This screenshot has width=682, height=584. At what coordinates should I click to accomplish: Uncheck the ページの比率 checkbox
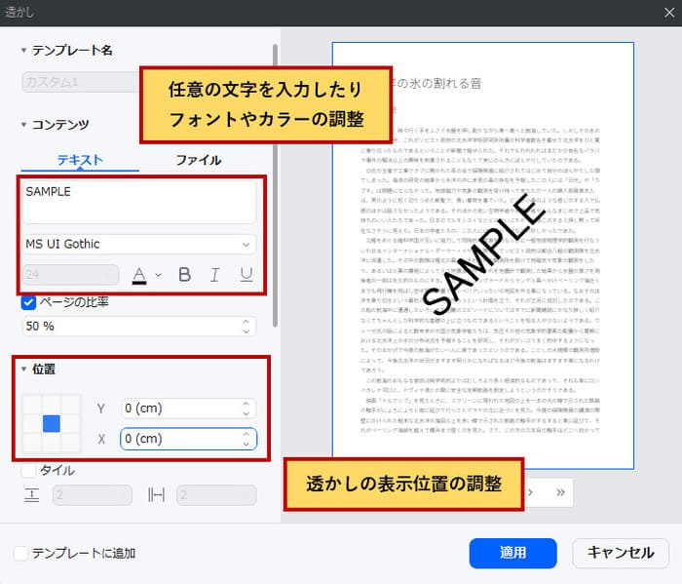(29, 302)
